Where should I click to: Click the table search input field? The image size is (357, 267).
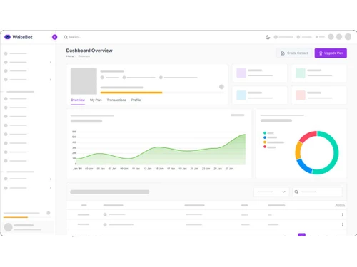pyautogui.click(x=318, y=192)
